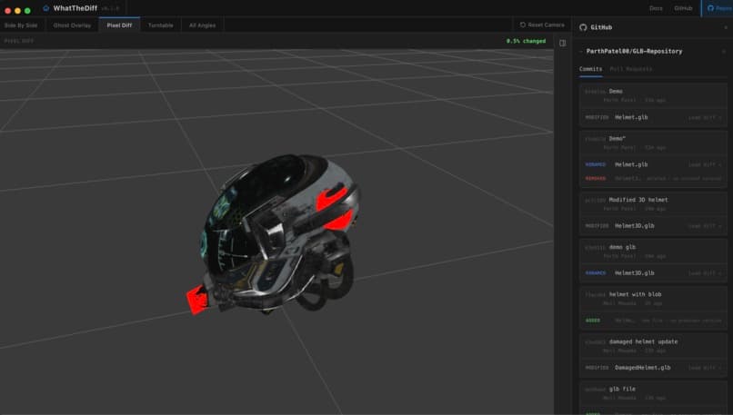Click the repository button in top-right corner
Screen dimensions: 733x415
pyautogui.click(x=718, y=8)
